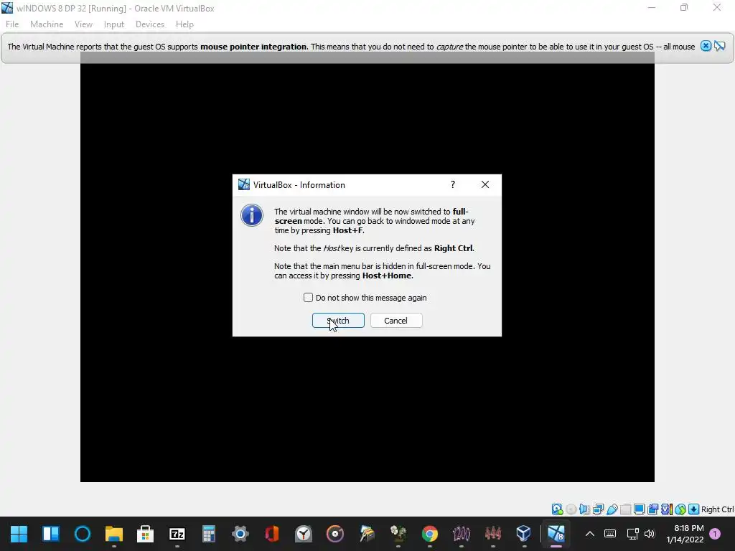Viewport: 735px width, 551px height.
Task: Click the display indicator in status bar
Action: 639,509
